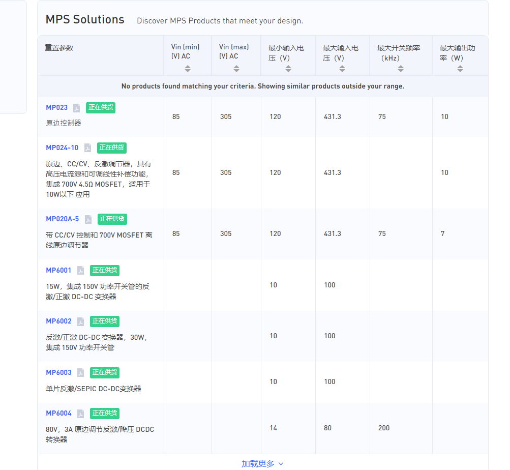Click 正在供货 badge for MP6004

tap(105, 414)
